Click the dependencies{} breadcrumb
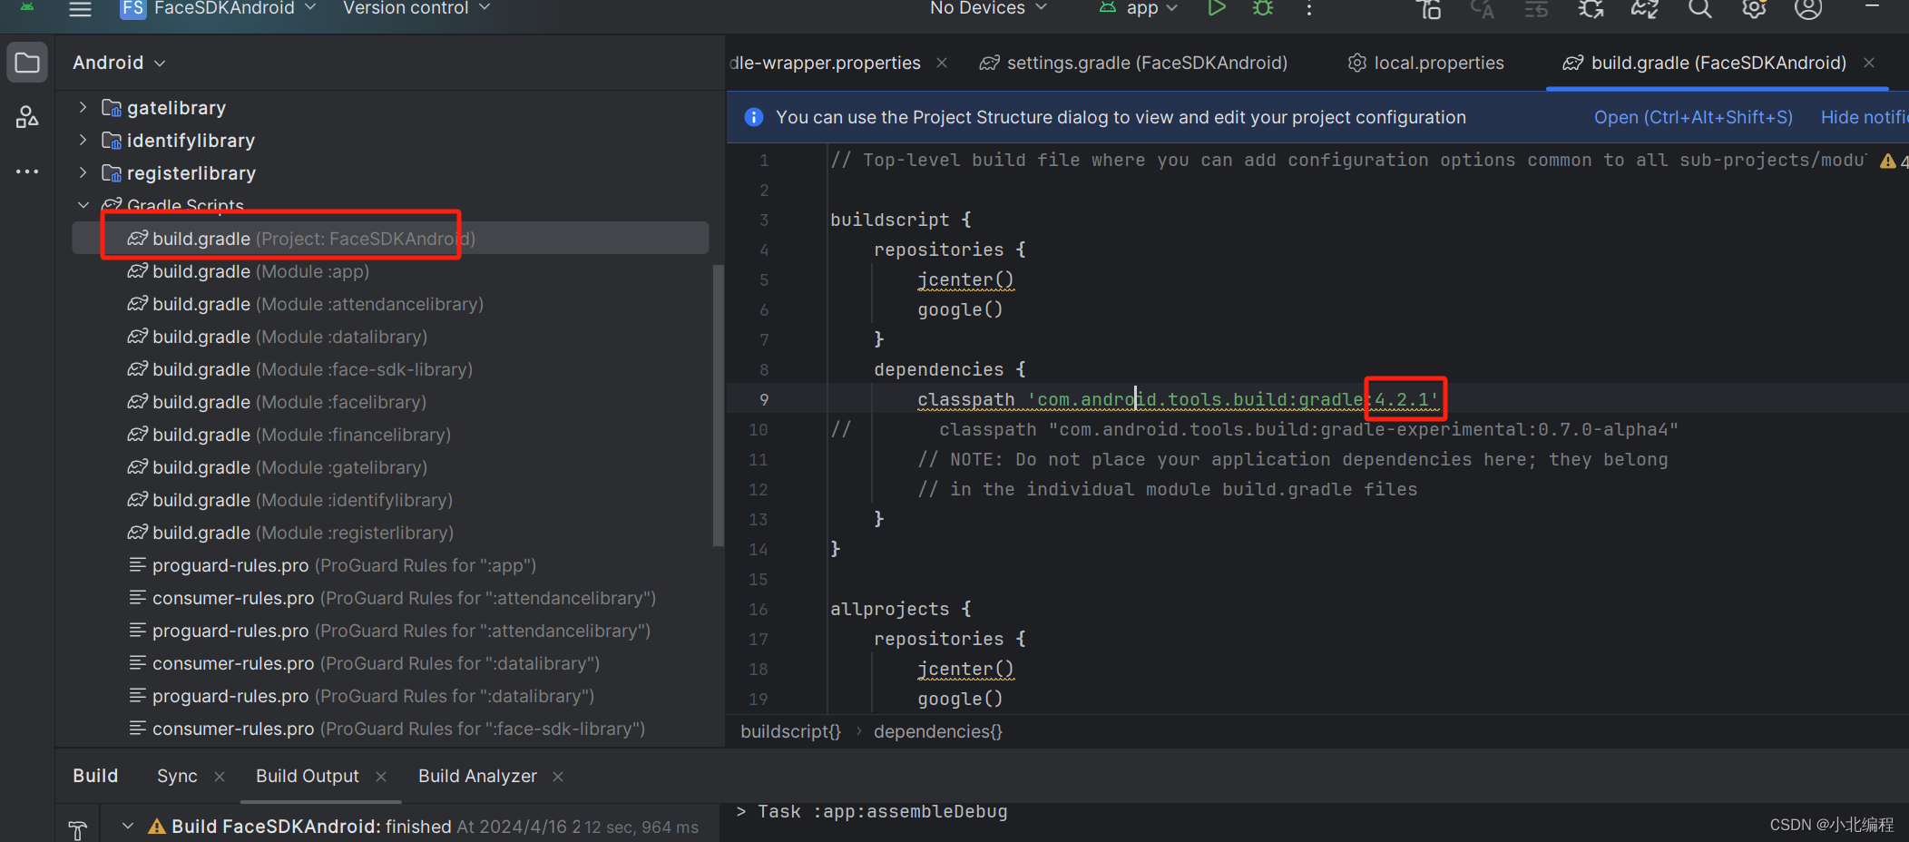The image size is (1909, 842). (x=937, y=731)
